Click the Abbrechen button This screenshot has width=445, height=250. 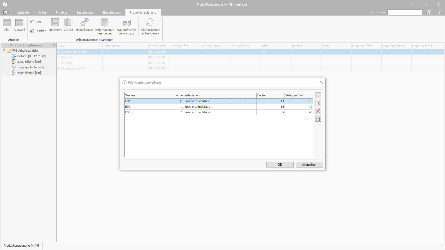click(x=309, y=165)
